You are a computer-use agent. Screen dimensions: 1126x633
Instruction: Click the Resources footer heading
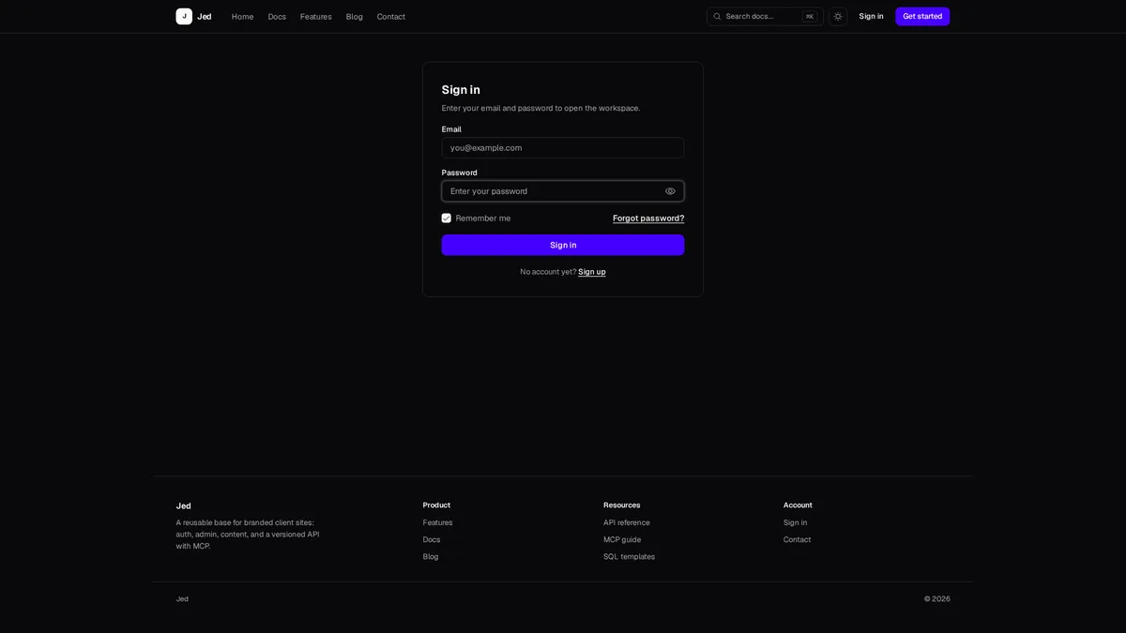point(622,505)
